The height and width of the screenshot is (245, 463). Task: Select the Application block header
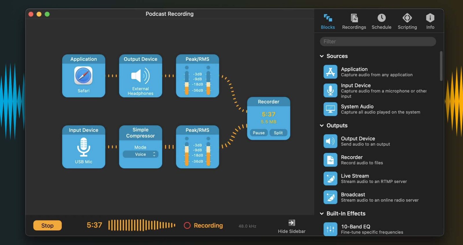(x=83, y=59)
